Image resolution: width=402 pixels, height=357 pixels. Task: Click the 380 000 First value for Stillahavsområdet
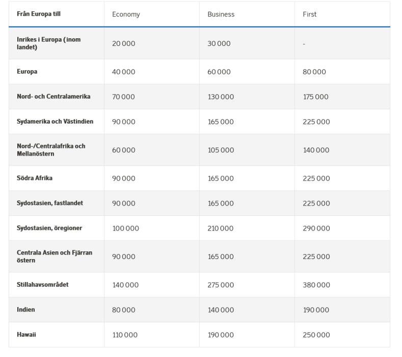coord(316,285)
